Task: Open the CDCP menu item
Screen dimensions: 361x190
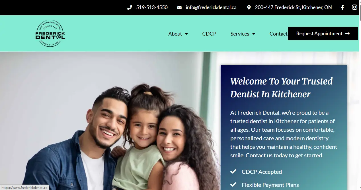Action: [209, 34]
